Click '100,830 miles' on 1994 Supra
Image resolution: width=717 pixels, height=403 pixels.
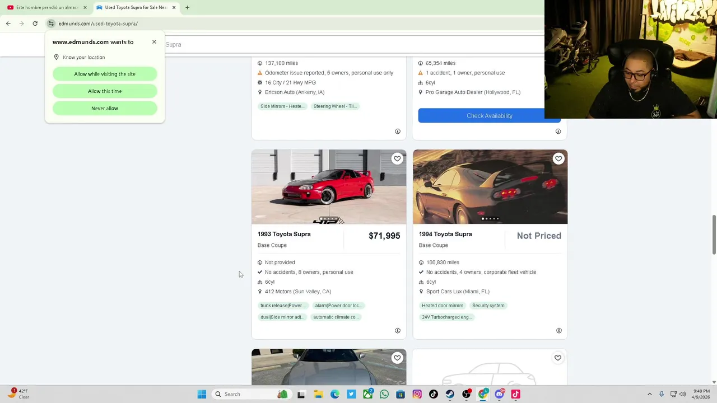pyautogui.click(x=443, y=263)
